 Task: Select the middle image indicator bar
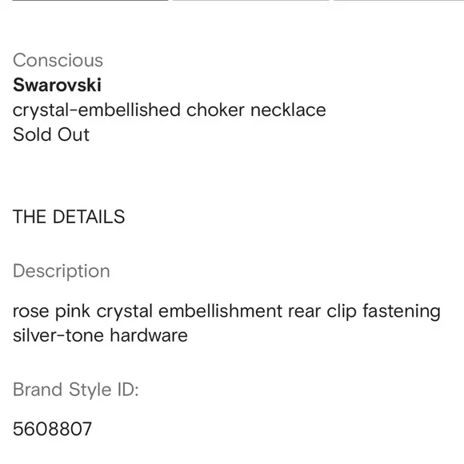tap(251, 0)
